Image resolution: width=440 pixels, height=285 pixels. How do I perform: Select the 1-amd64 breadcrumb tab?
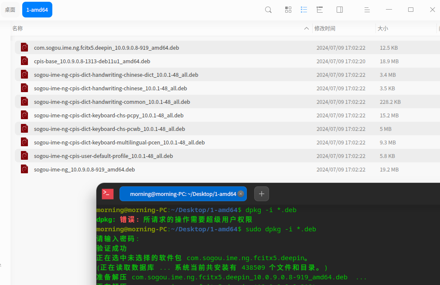[37, 10]
